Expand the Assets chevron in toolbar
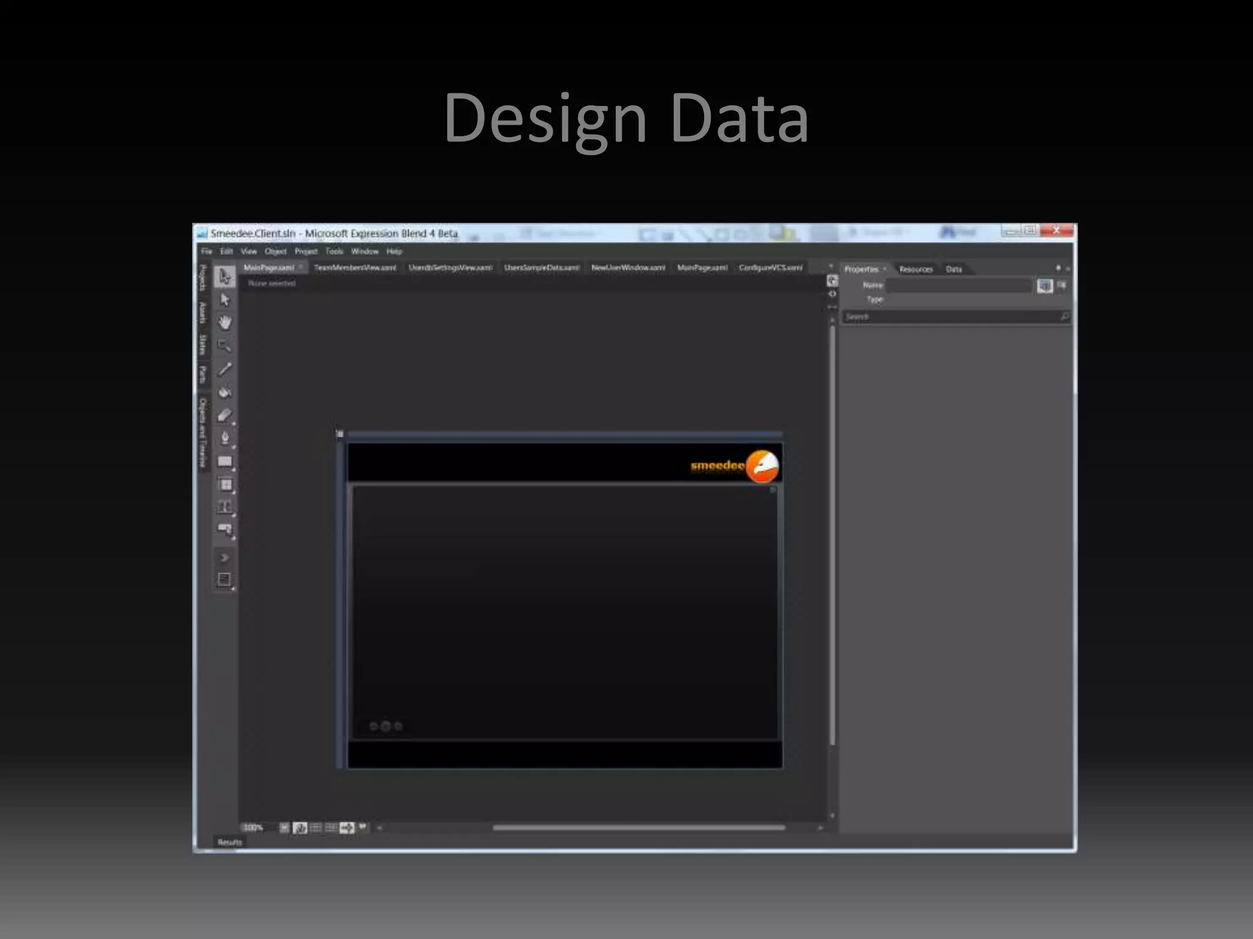The width and height of the screenshot is (1253, 939). tap(224, 558)
